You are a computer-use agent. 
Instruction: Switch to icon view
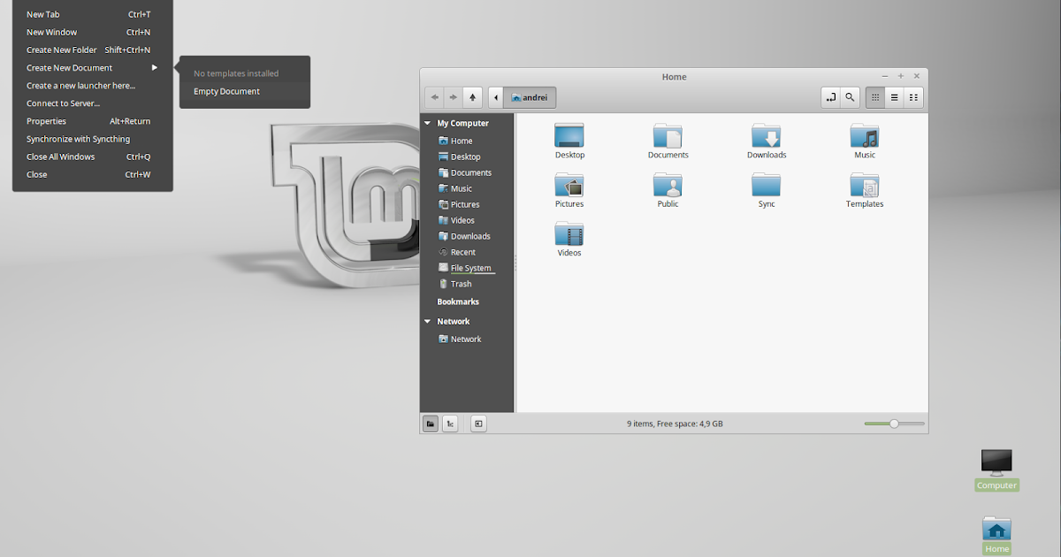[x=875, y=97]
